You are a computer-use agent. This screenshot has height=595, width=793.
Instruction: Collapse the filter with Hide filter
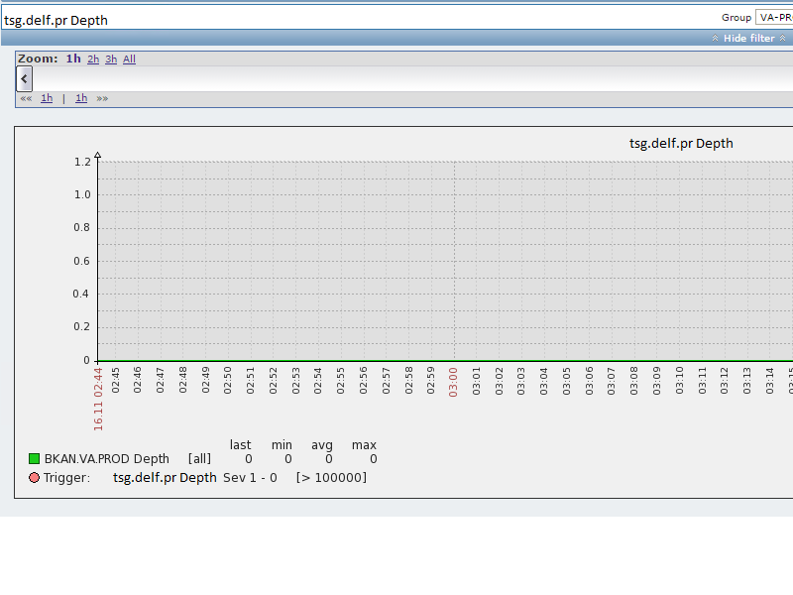coord(748,38)
